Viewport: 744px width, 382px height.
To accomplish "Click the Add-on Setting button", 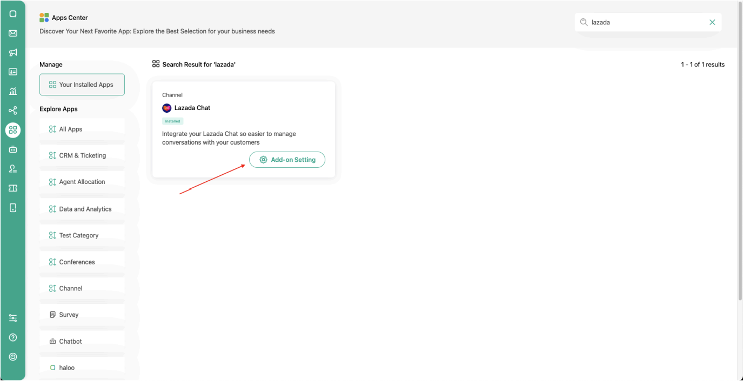I will click(x=287, y=160).
